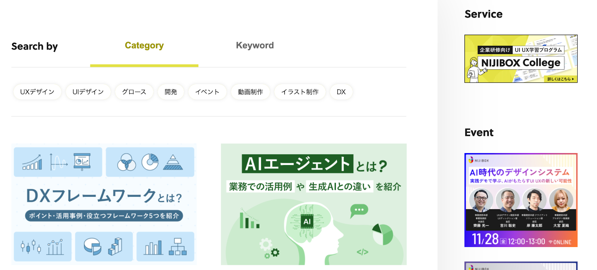The image size is (597, 270).
Task: Open the DXフレームワーク article thumbnail
Action: 104,204
